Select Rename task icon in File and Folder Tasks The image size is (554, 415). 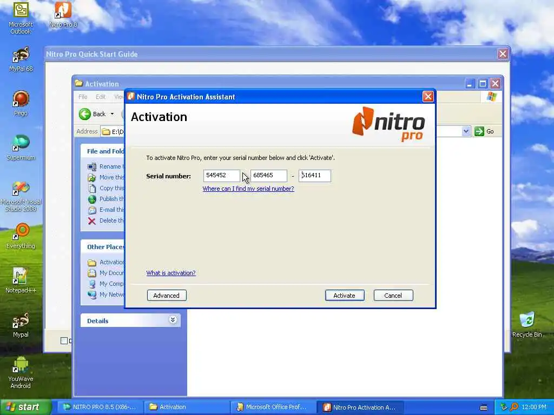[x=92, y=166]
